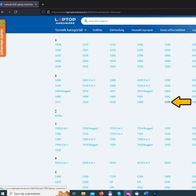196x196 pixels.
Task: Click the shield tracking protection icon
Action: [43, 12]
